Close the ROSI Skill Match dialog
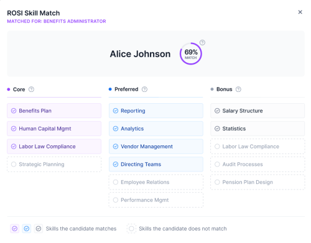 coord(300,12)
